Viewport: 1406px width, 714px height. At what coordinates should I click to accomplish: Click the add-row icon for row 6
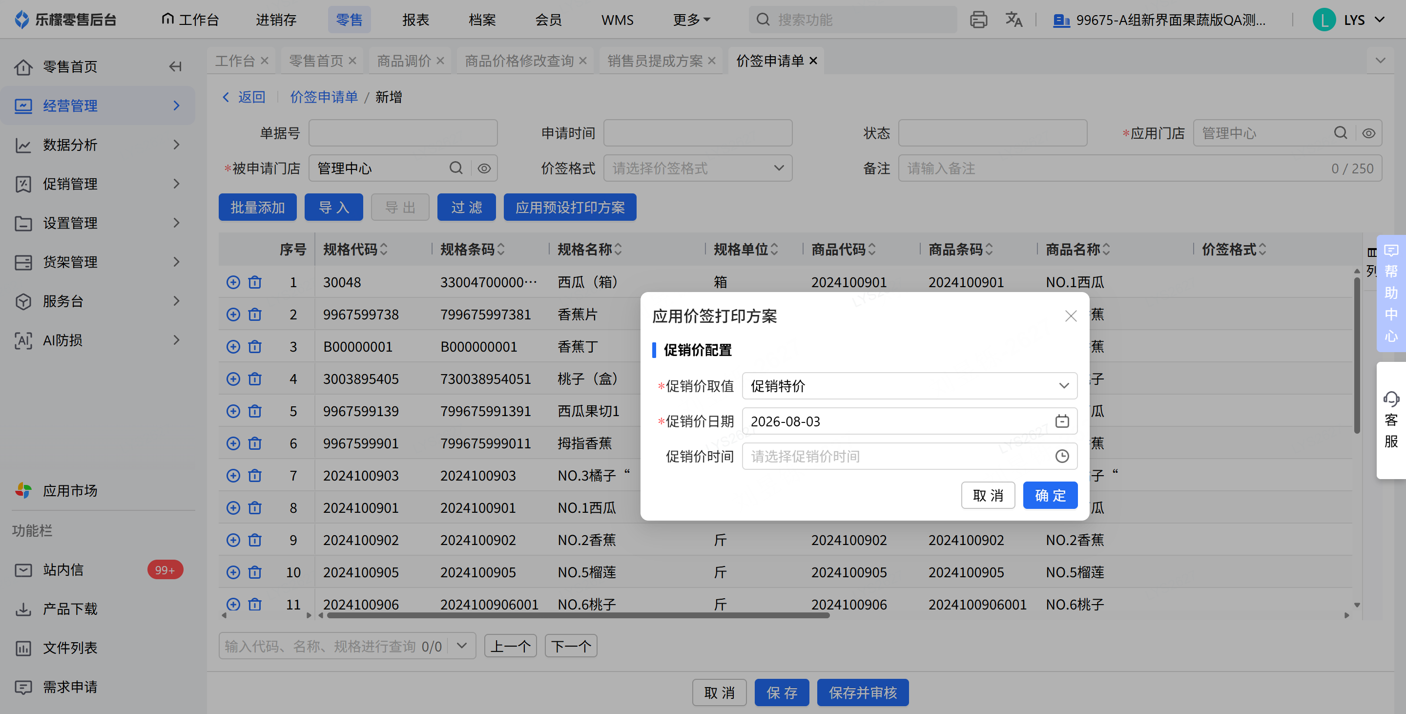(233, 443)
